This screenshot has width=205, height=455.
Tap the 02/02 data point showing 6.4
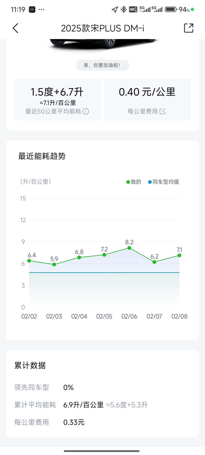29,261
